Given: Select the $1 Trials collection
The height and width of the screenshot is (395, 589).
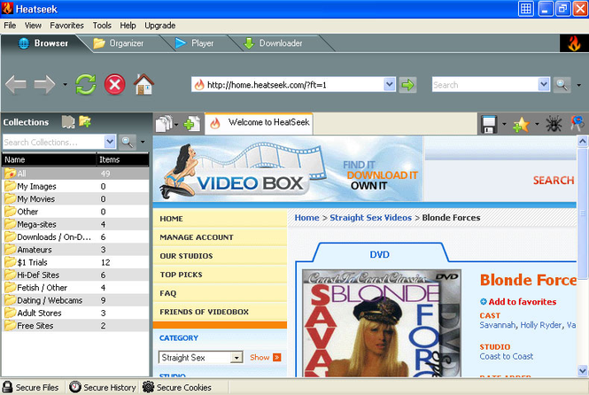Looking at the screenshot, I should click(x=75, y=262).
